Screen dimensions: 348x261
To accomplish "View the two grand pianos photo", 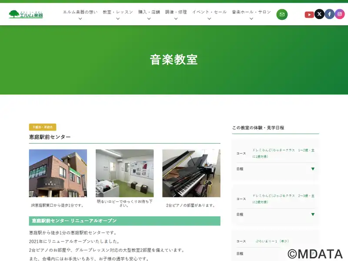I will [191, 173].
